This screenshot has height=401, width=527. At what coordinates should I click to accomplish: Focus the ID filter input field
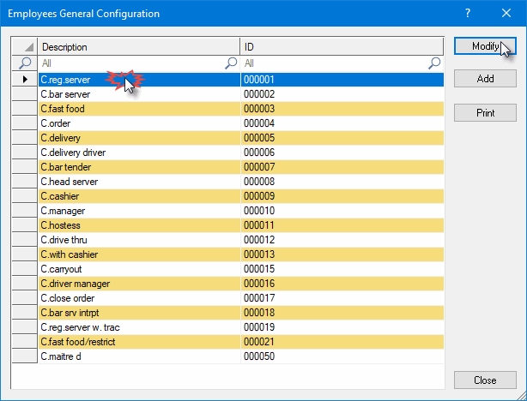click(x=335, y=63)
